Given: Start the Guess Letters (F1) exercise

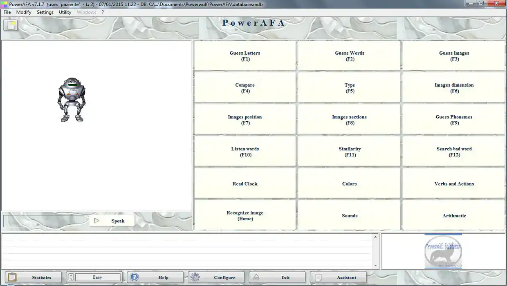Looking at the screenshot, I should point(245,56).
